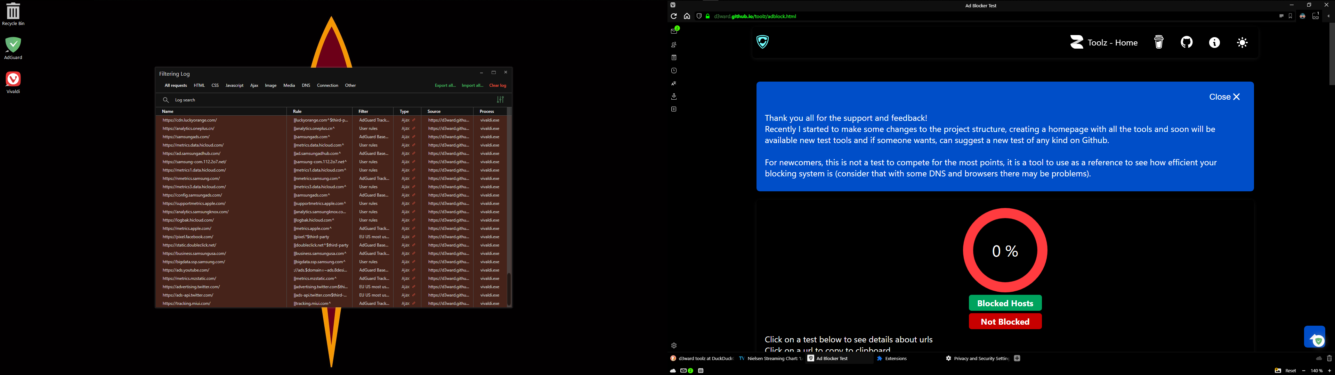Toggle image loading in status bar
Image resolution: width=1335 pixels, height=375 pixels.
pos(1278,371)
